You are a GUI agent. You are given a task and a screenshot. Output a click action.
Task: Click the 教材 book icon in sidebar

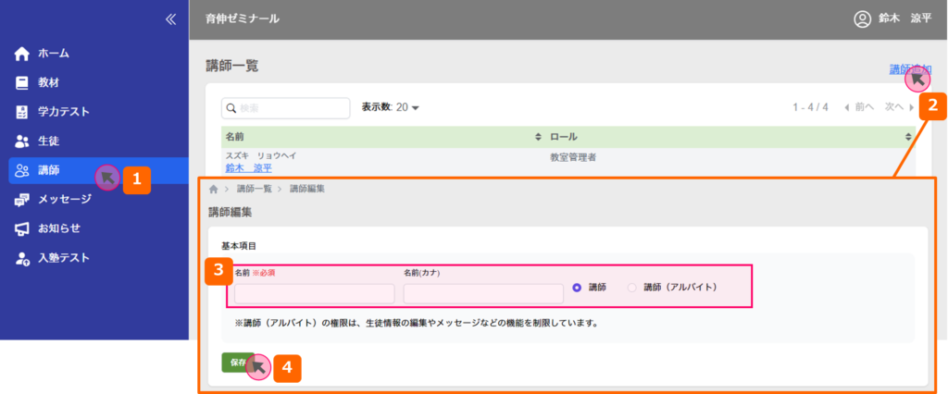pyautogui.click(x=23, y=82)
